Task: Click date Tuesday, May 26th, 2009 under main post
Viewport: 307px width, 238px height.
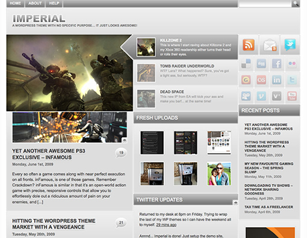Action: coord(34,234)
